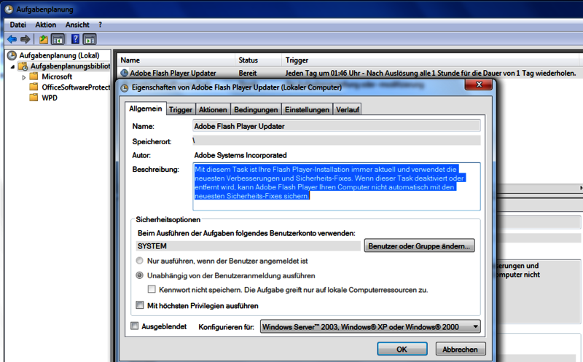The height and width of the screenshot is (362, 583).
Task: Click the 'Adobe Flash Player Updater' task list name
Action: click(173, 74)
